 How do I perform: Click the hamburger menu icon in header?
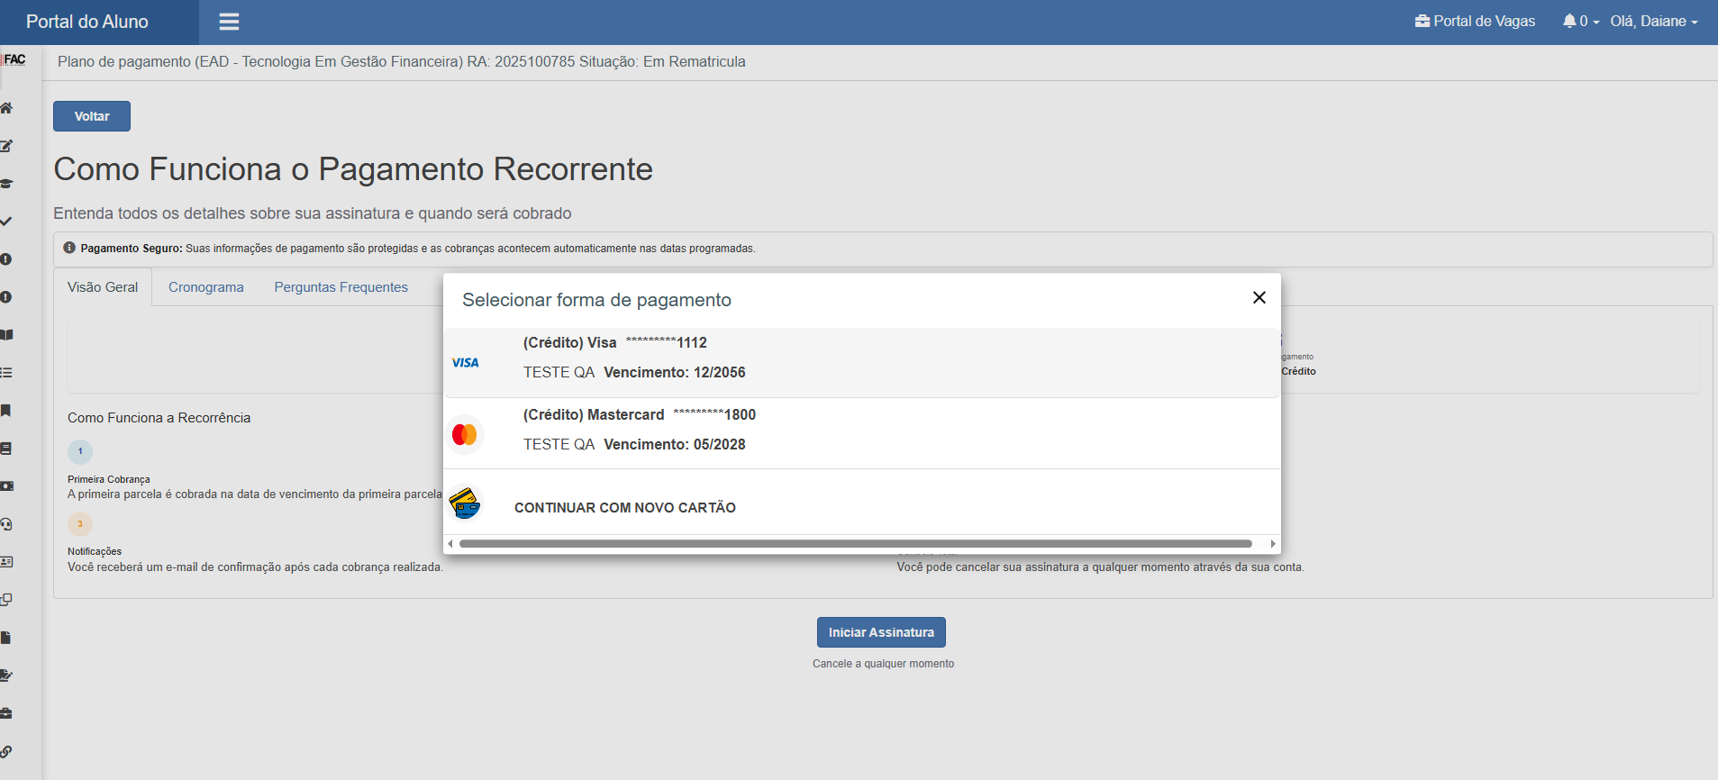click(x=229, y=22)
